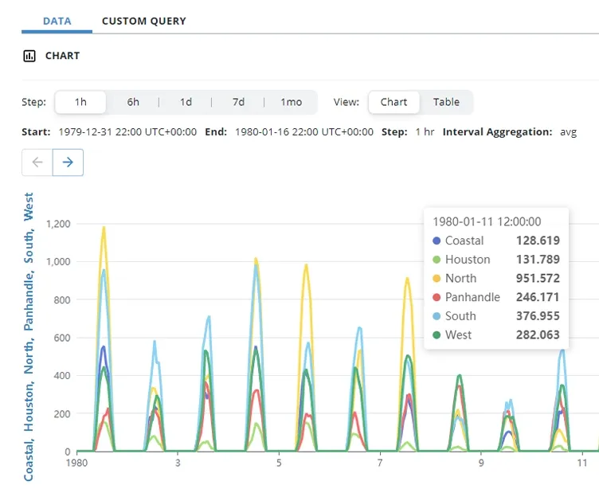Viewport: 599px width, 497px height.
Task: Go to previous time range with left arrow
Action: click(37, 162)
